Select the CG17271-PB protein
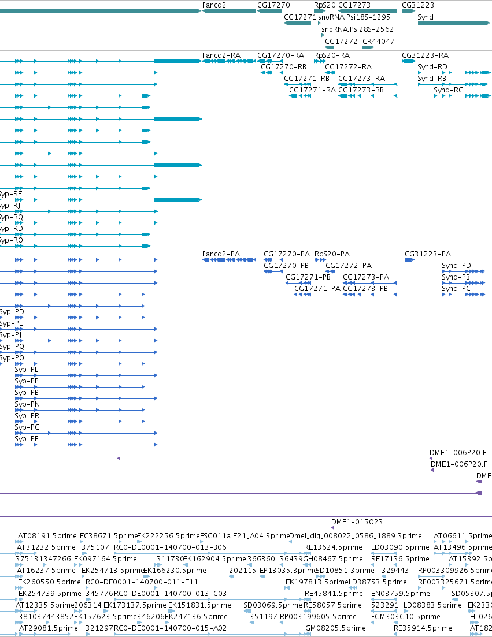This screenshot has width=492, height=637. tap(298, 283)
